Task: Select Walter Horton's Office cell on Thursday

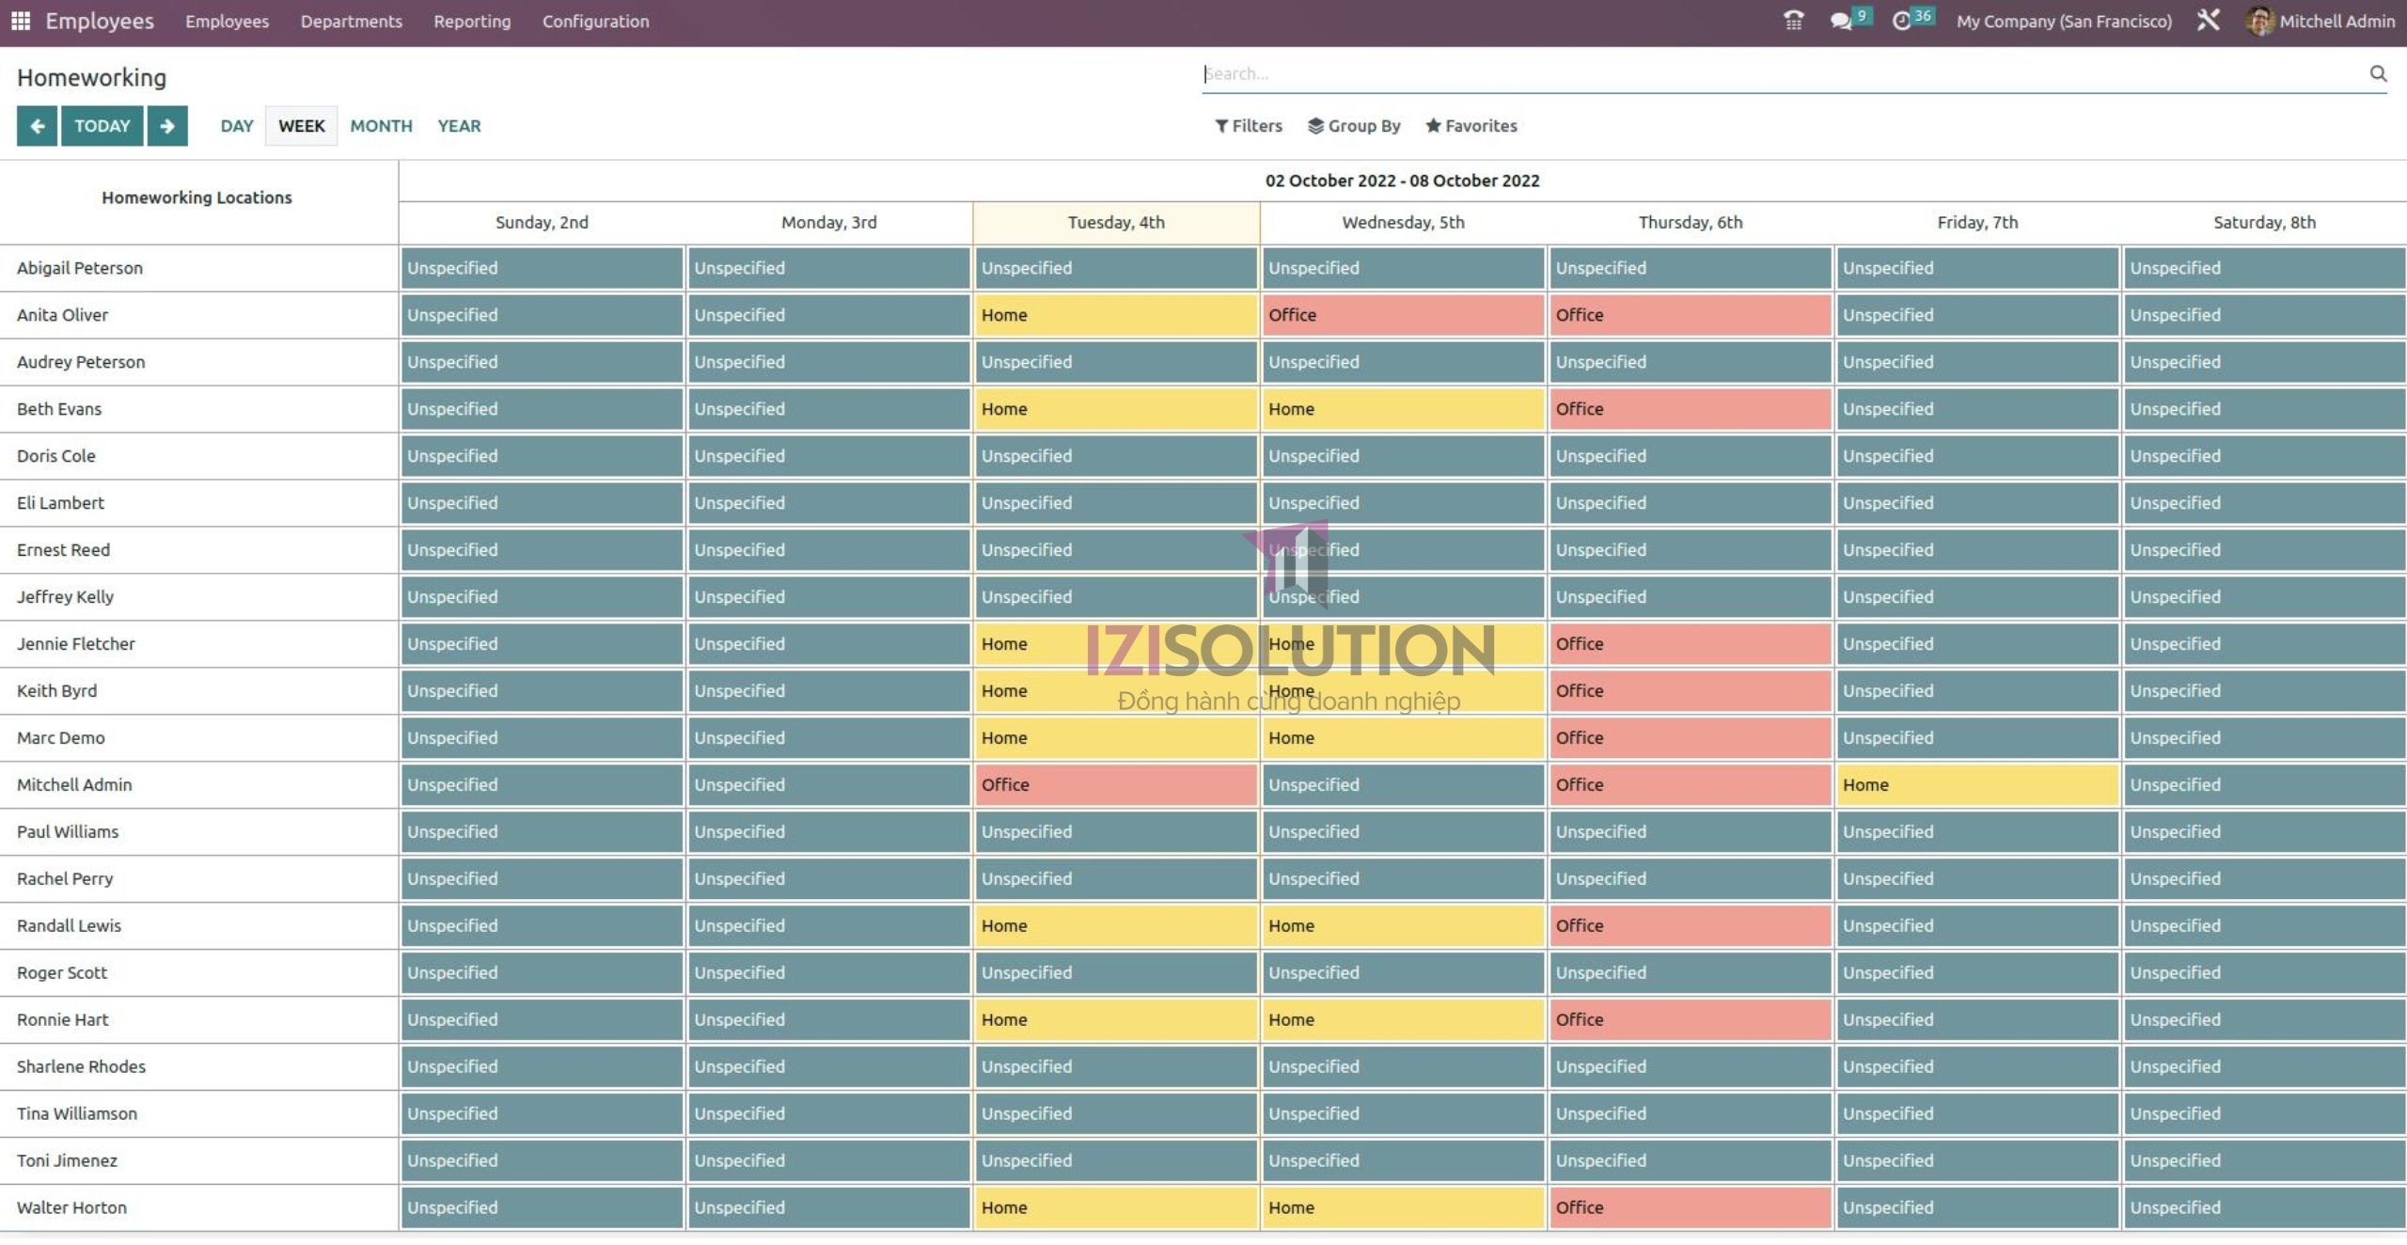Action: 1690,1207
